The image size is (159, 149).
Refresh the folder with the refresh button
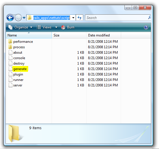pos(79,18)
